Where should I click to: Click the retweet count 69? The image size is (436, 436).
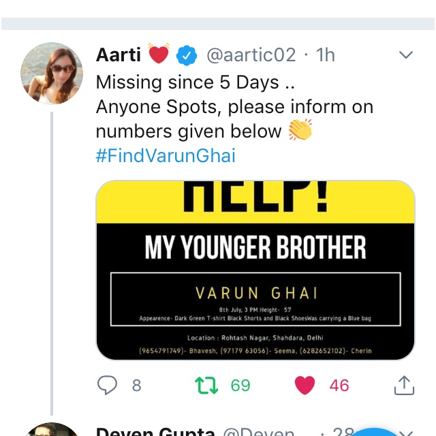pyautogui.click(x=240, y=386)
